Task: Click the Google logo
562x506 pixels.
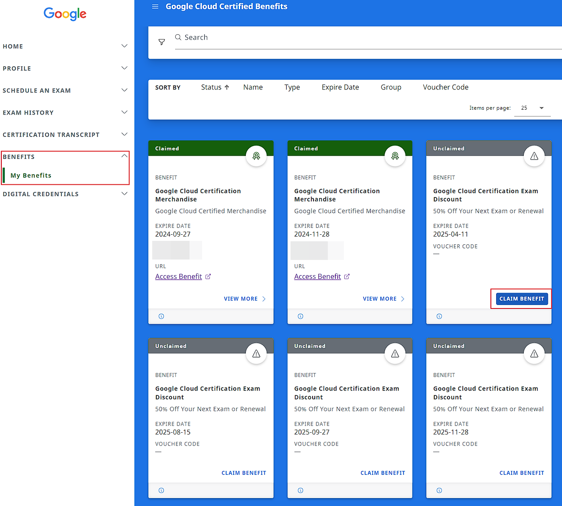Action: (x=65, y=14)
